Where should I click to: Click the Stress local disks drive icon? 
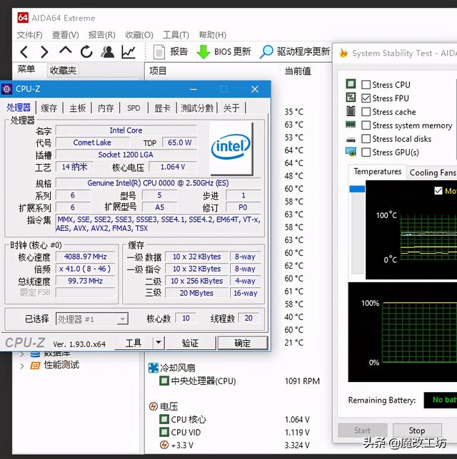tap(351, 140)
